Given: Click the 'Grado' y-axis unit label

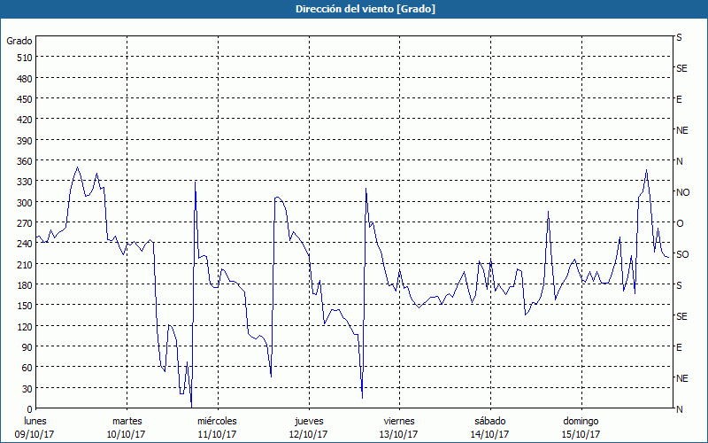Looking at the screenshot, I should 19,41.
